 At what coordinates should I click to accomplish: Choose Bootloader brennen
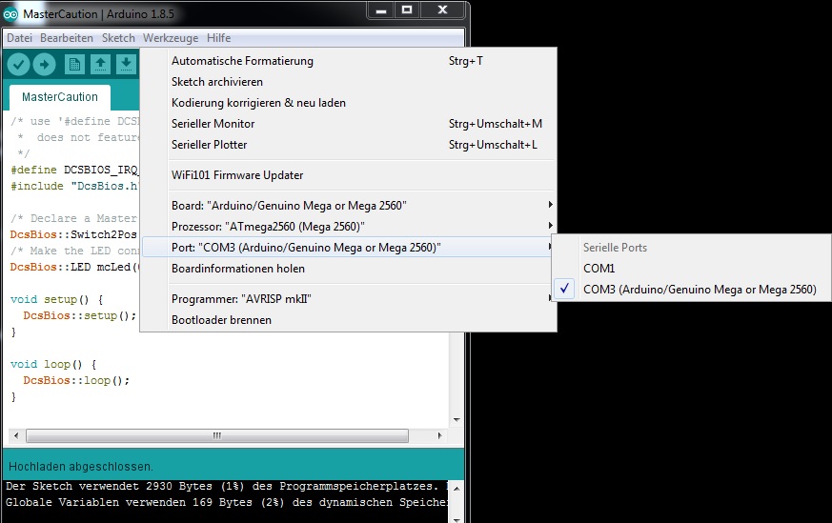click(x=348, y=320)
